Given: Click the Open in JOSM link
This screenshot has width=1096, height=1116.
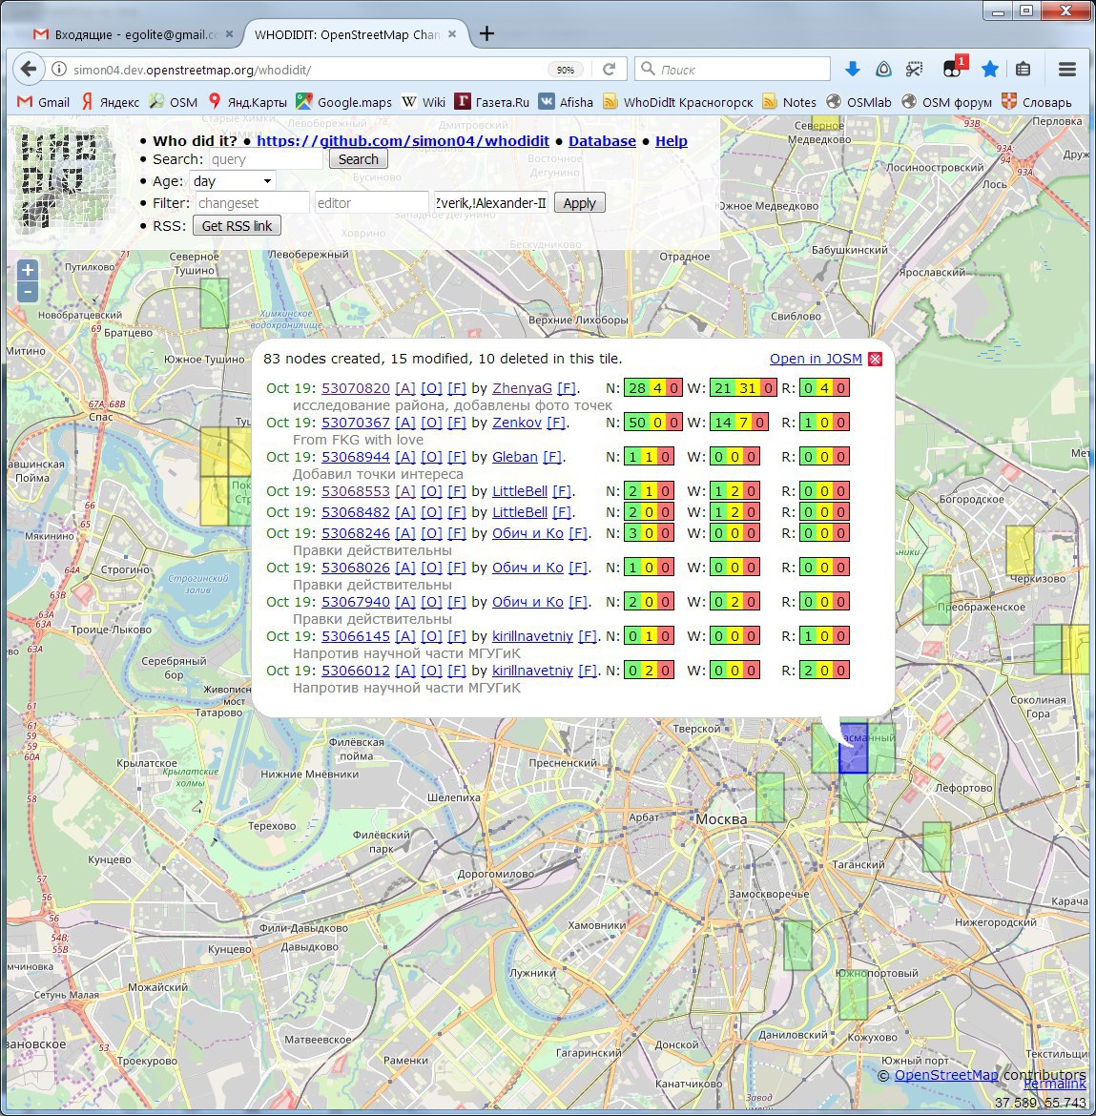Looking at the screenshot, I should (x=816, y=359).
